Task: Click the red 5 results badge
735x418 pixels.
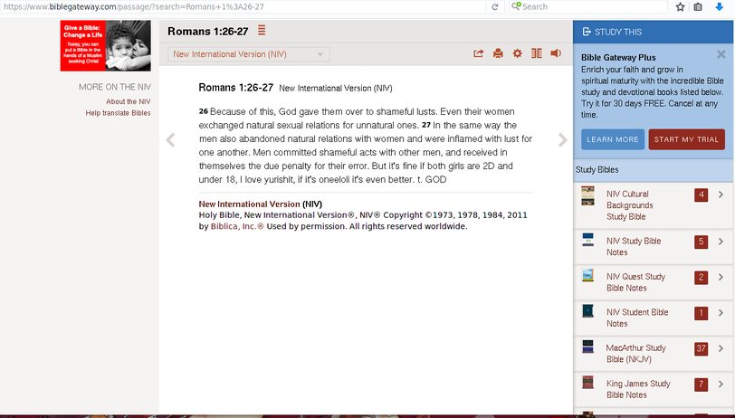Action: pos(702,242)
